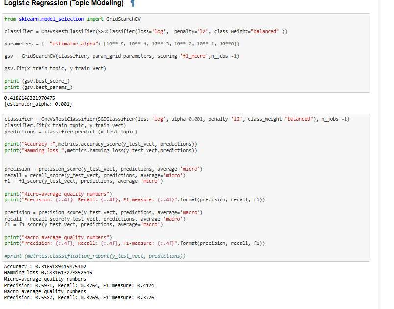Image resolution: width=394 pixels, height=309 pixels.
Task: Click the 'Logistic Regression (Topic MOdeling)' heading
Action: click(x=64, y=3)
